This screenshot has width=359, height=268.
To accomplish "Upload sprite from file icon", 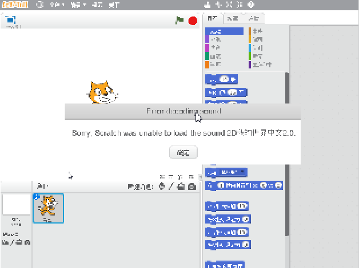I will [x=181, y=186].
